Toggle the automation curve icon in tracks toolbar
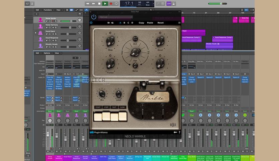 (x=76, y=10)
